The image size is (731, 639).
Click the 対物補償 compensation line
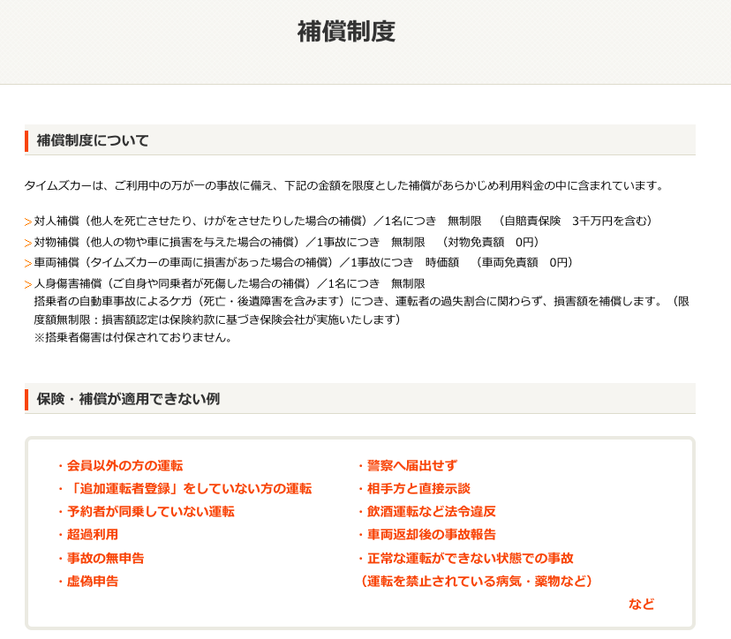[x=287, y=242]
